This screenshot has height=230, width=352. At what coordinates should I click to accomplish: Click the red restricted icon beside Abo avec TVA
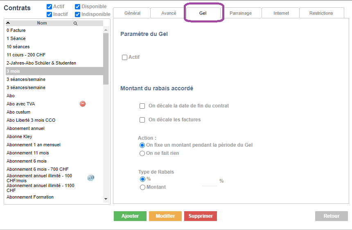(83, 104)
